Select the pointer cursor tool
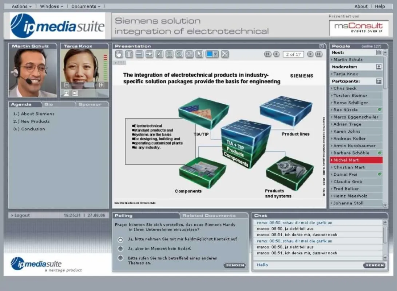Image resolution: width=397 pixels, height=291 pixels. pyautogui.click(x=199, y=54)
